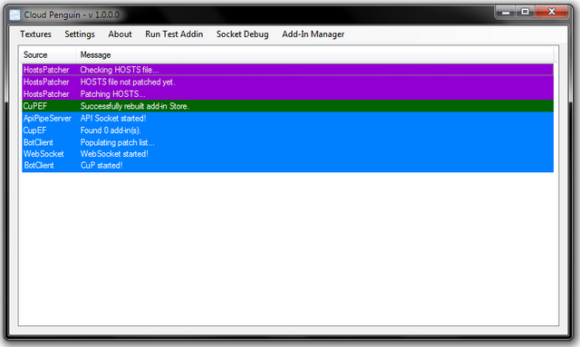Viewport: 580px width, 347px height.
Task: Click the WebSocket source cell
Action: point(43,154)
